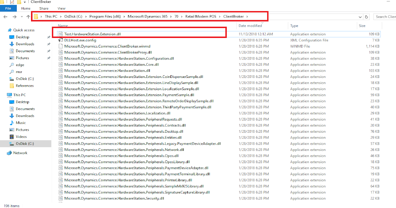Select the highlighted OsDisk (C:) under This PC
Viewport: 396px width, 208px height.
(x=25, y=144)
